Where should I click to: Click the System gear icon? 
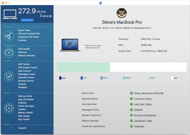click(9, 108)
